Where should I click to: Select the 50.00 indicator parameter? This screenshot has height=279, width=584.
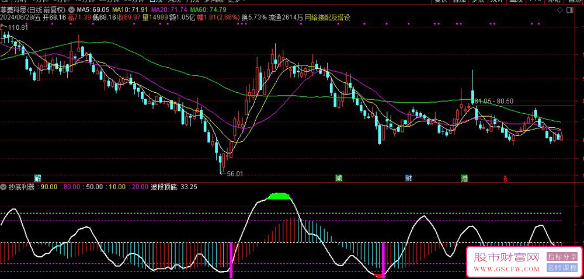[x=95, y=187]
